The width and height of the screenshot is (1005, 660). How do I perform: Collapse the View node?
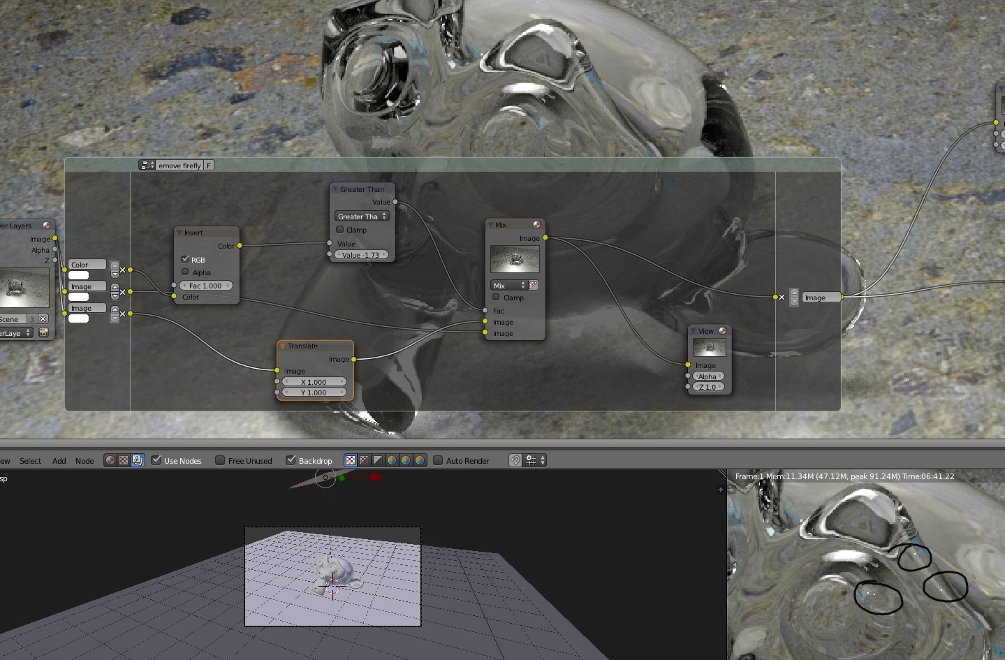coord(693,331)
